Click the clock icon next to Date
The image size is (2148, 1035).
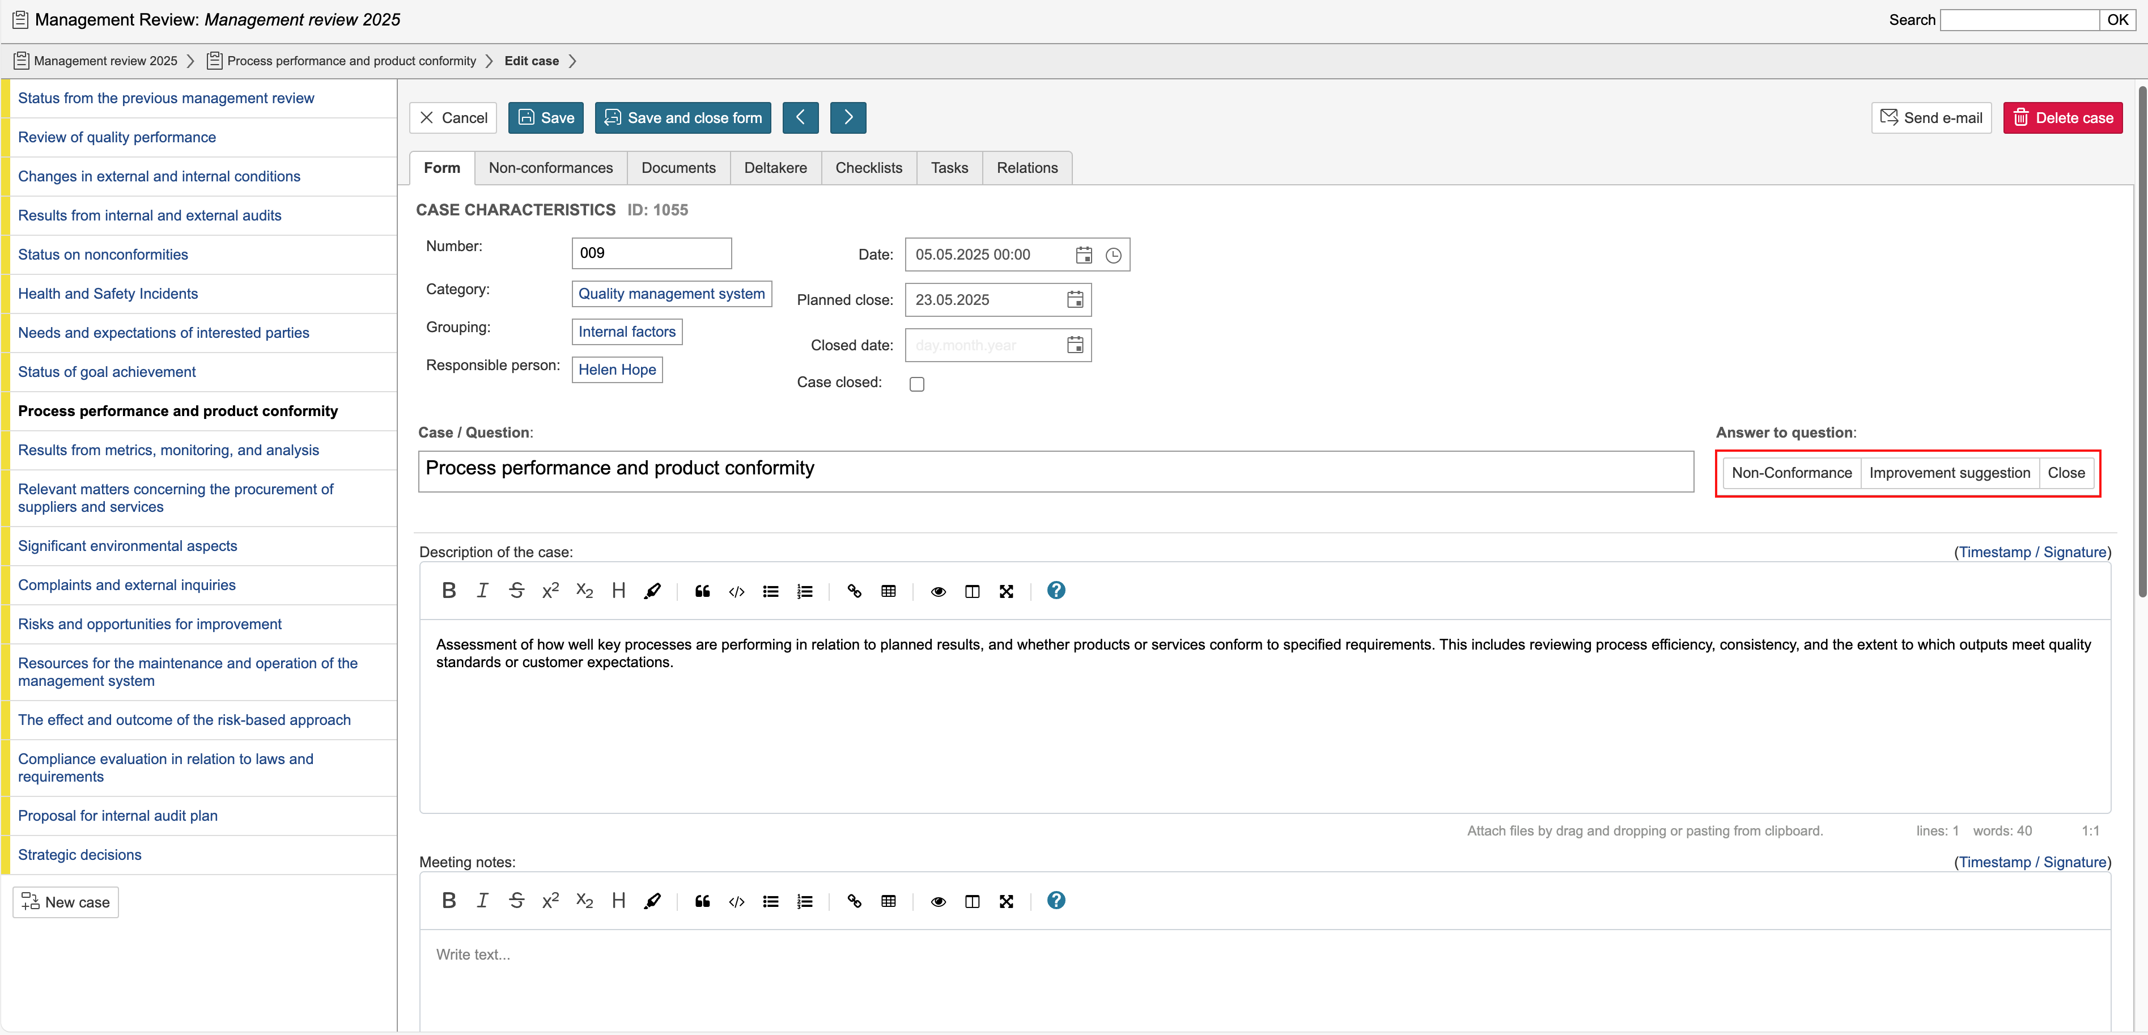click(1113, 255)
